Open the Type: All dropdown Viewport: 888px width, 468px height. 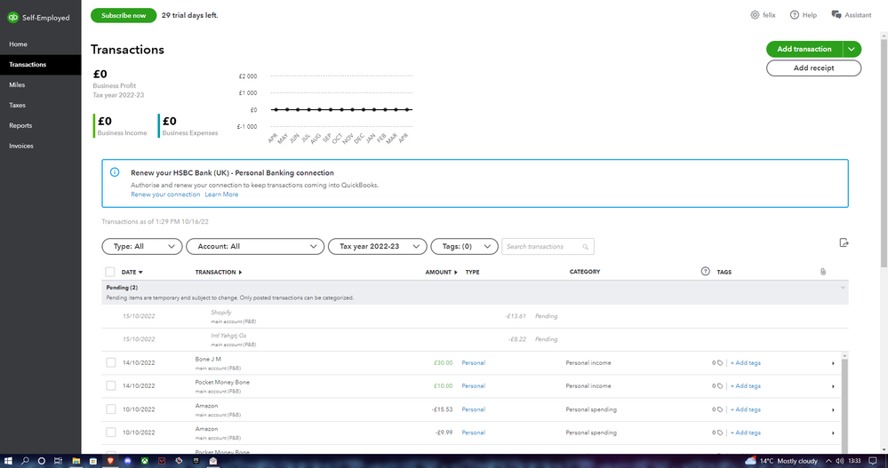[142, 246]
